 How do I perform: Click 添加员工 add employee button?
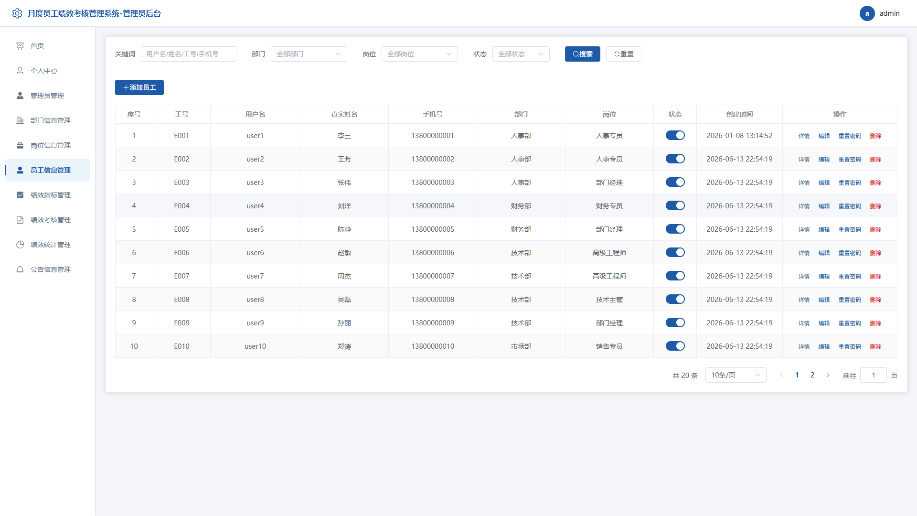coord(139,87)
